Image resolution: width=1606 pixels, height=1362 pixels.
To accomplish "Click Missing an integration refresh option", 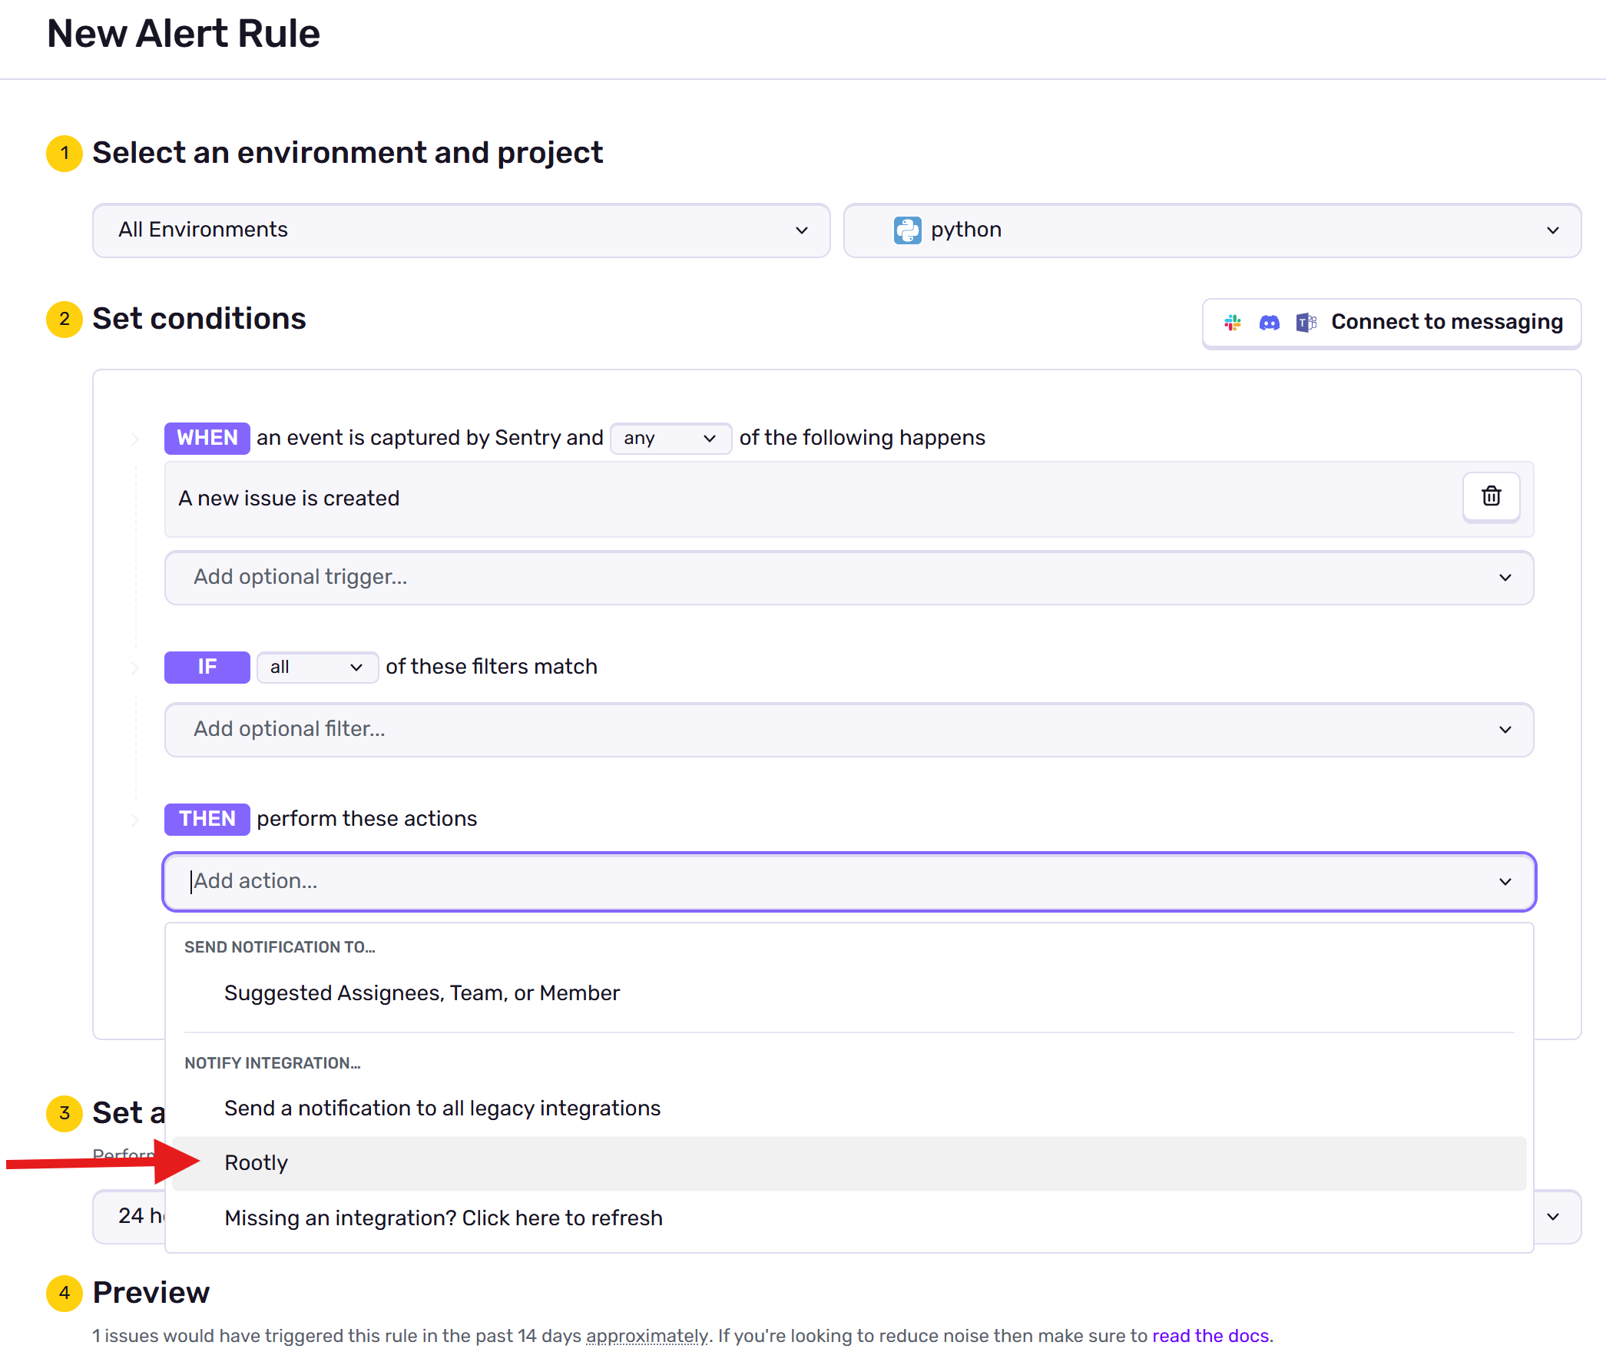I will pos(443,1218).
